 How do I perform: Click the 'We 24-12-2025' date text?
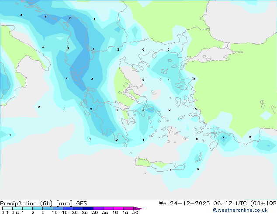[184, 204]
